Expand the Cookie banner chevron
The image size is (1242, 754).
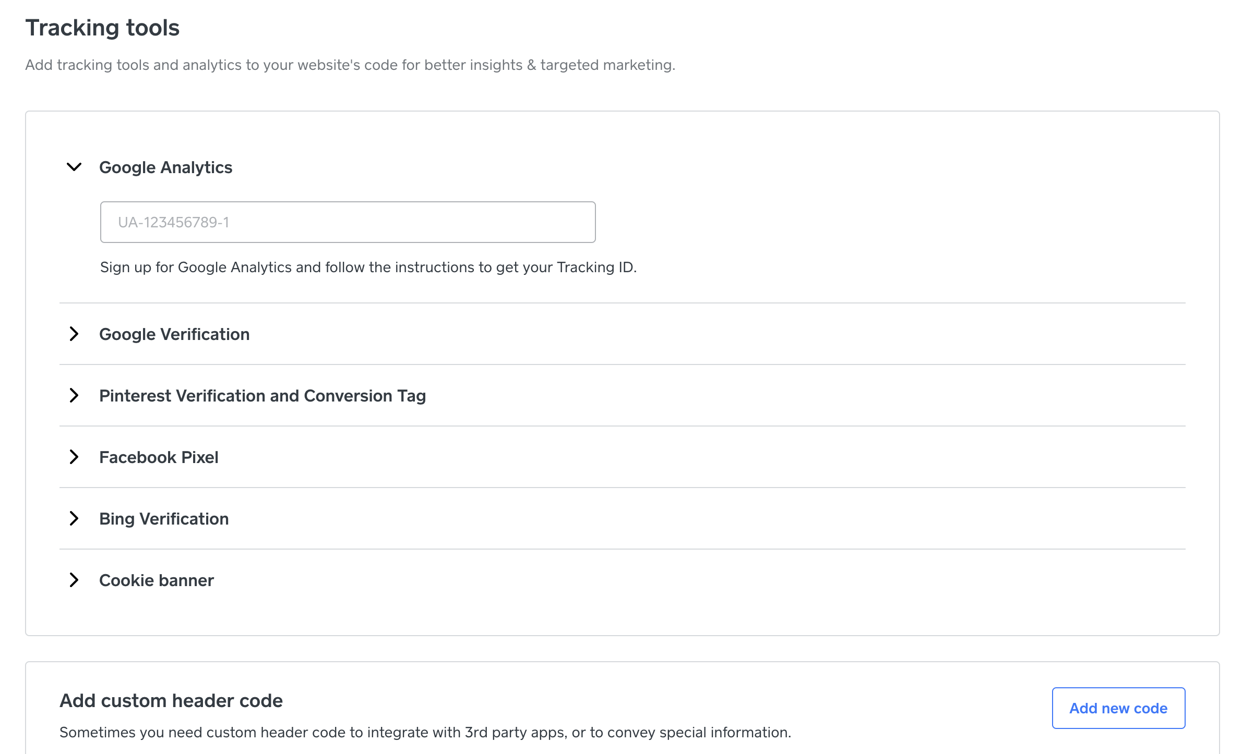(74, 580)
